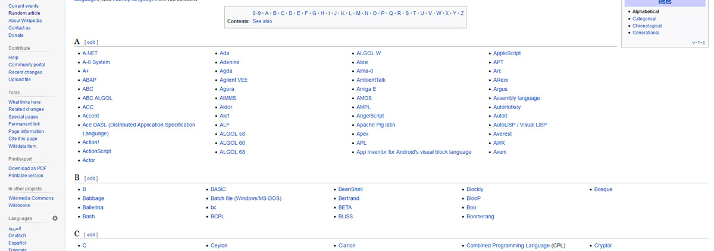Viewport: 714px width, 251px height.
Task: Open Cryptol language article
Action: (x=603, y=246)
